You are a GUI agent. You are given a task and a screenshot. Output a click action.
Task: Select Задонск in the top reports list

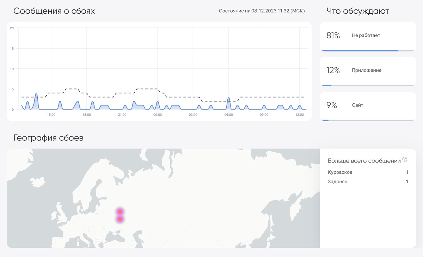pos(337,182)
